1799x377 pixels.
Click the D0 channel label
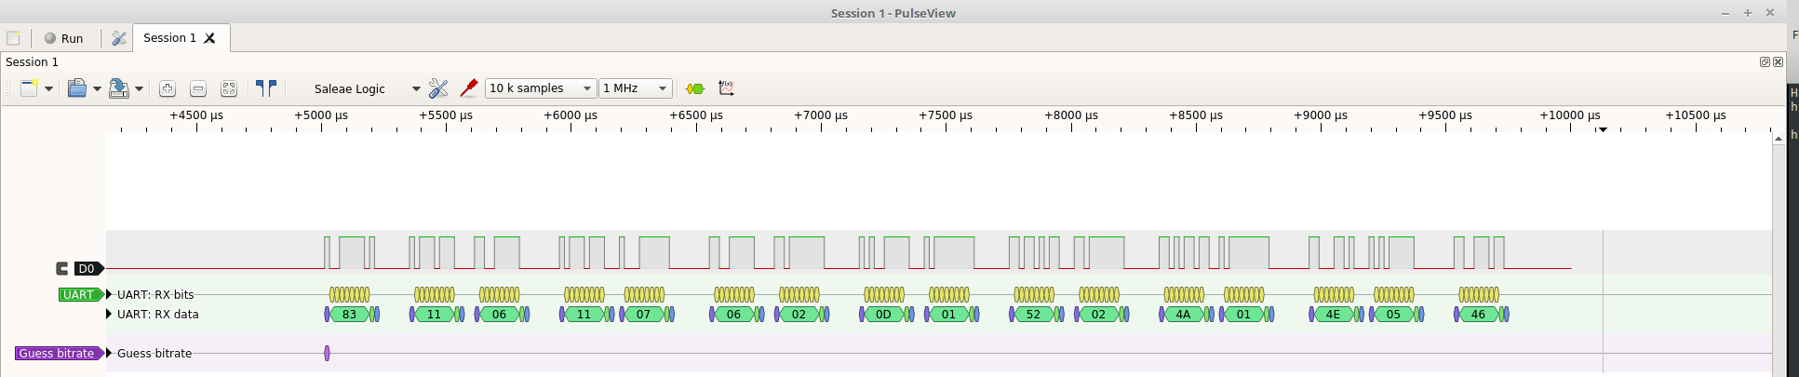87,268
